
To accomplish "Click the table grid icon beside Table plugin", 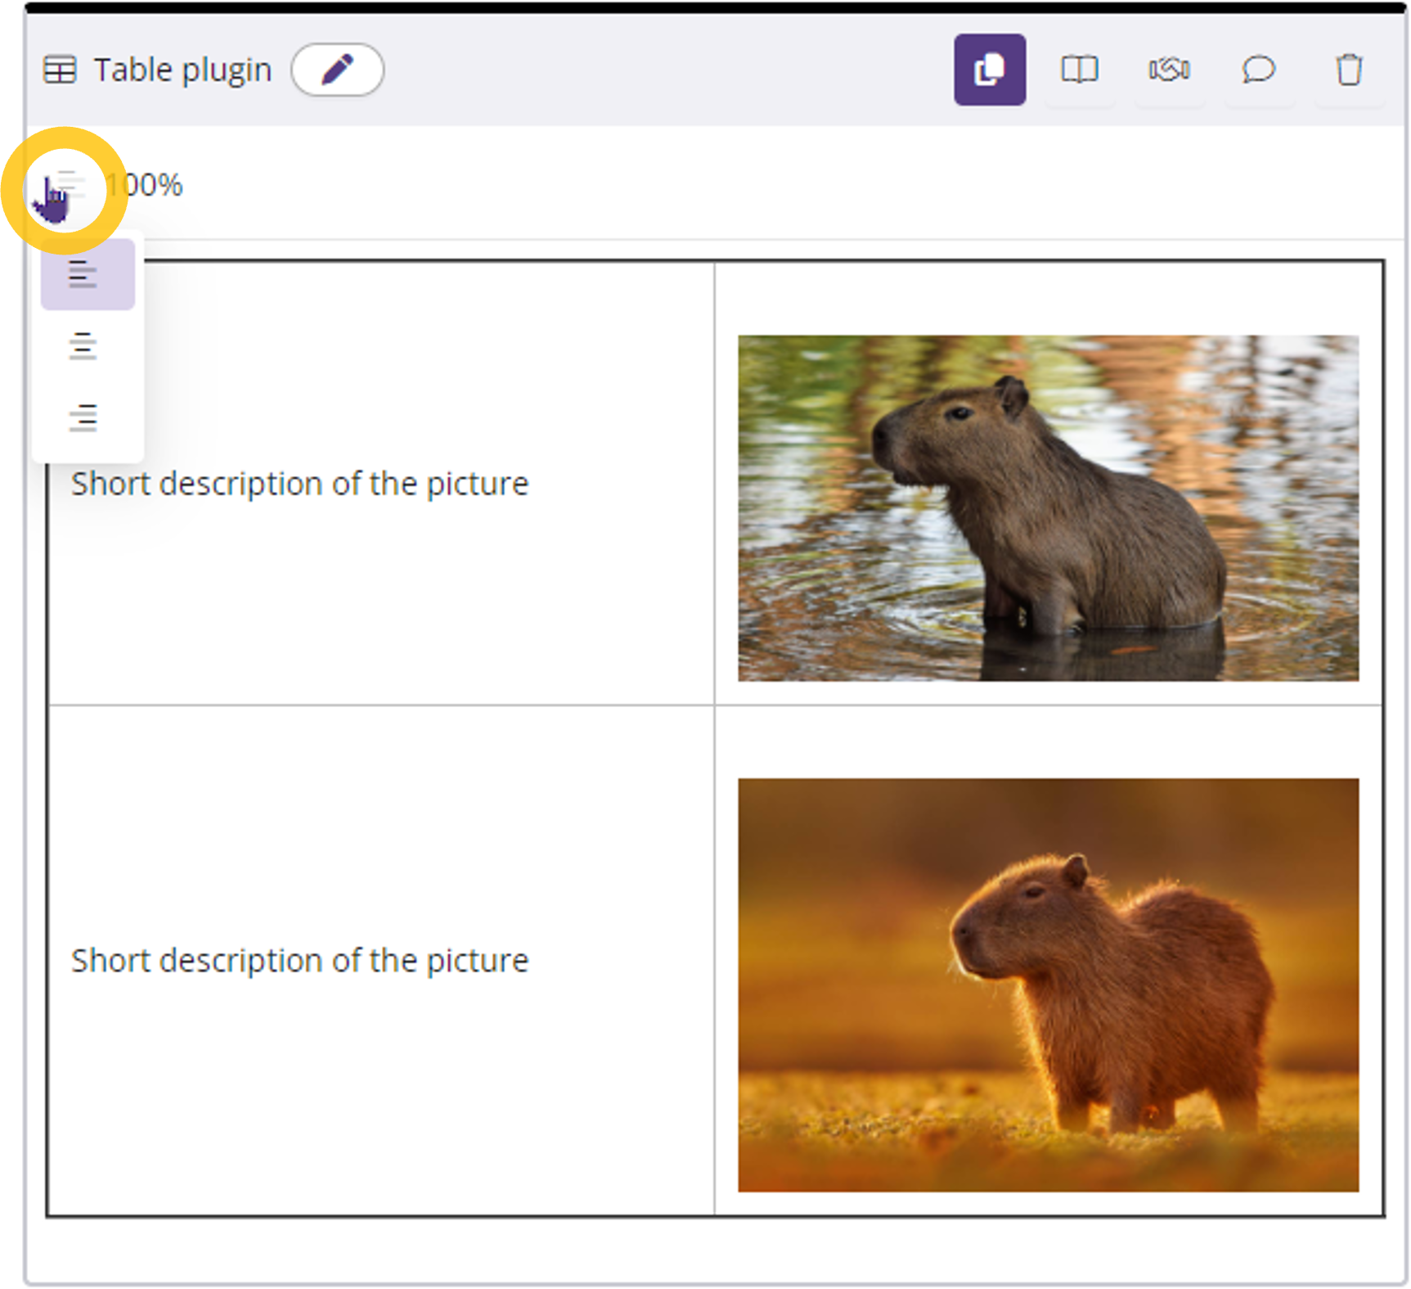I will click(60, 70).
